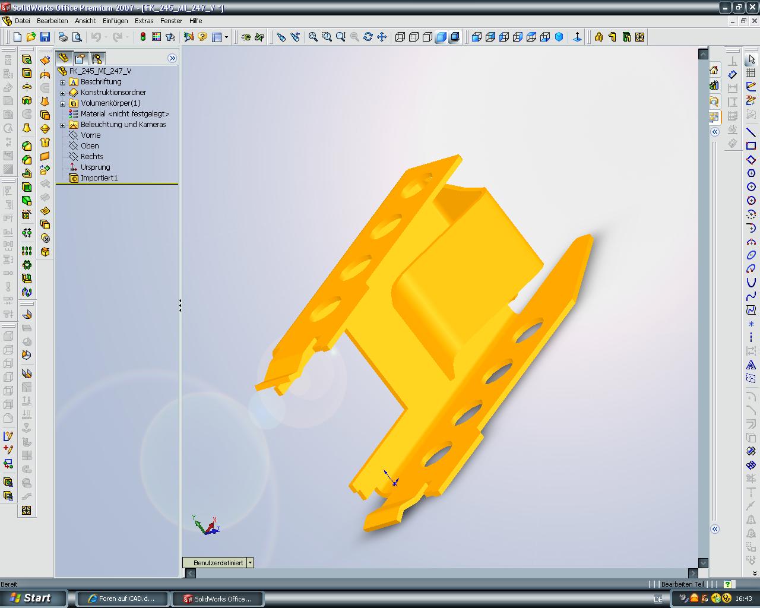Click the Save icon in toolbar
This screenshot has width=760, height=608.
pos(45,37)
